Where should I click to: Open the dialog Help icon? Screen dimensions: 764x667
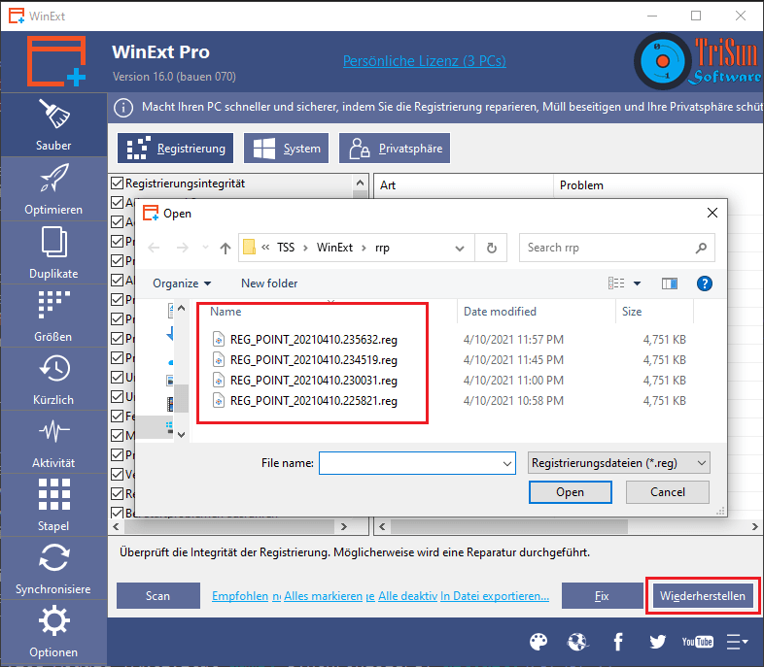click(705, 283)
